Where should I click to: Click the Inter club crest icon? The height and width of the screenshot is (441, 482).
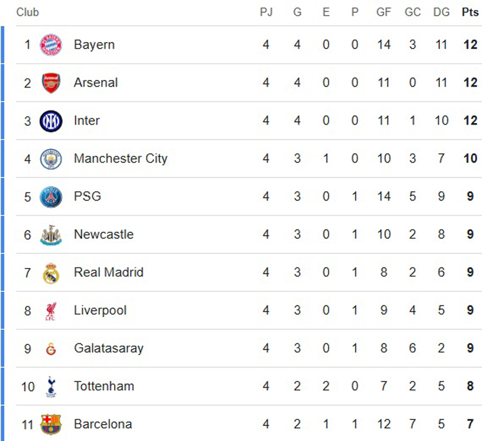[51, 121]
